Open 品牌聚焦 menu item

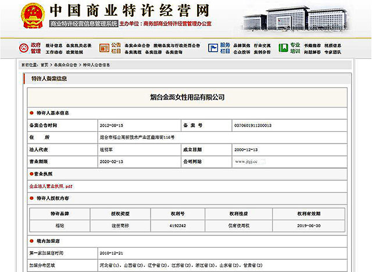pos(242,45)
